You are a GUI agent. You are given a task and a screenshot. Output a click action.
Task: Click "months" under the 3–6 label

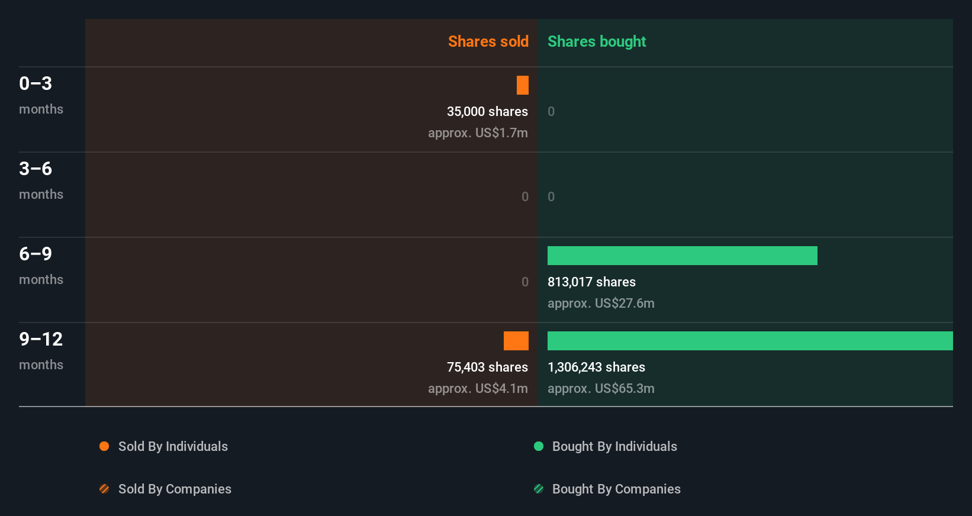(41, 195)
